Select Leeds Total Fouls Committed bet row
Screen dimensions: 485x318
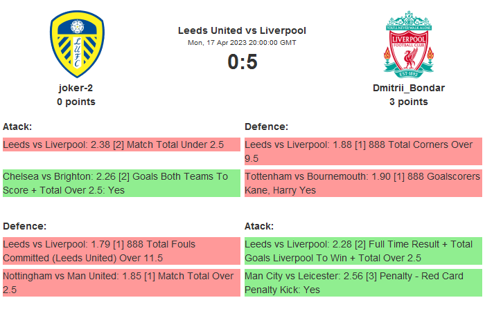pos(121,251)
